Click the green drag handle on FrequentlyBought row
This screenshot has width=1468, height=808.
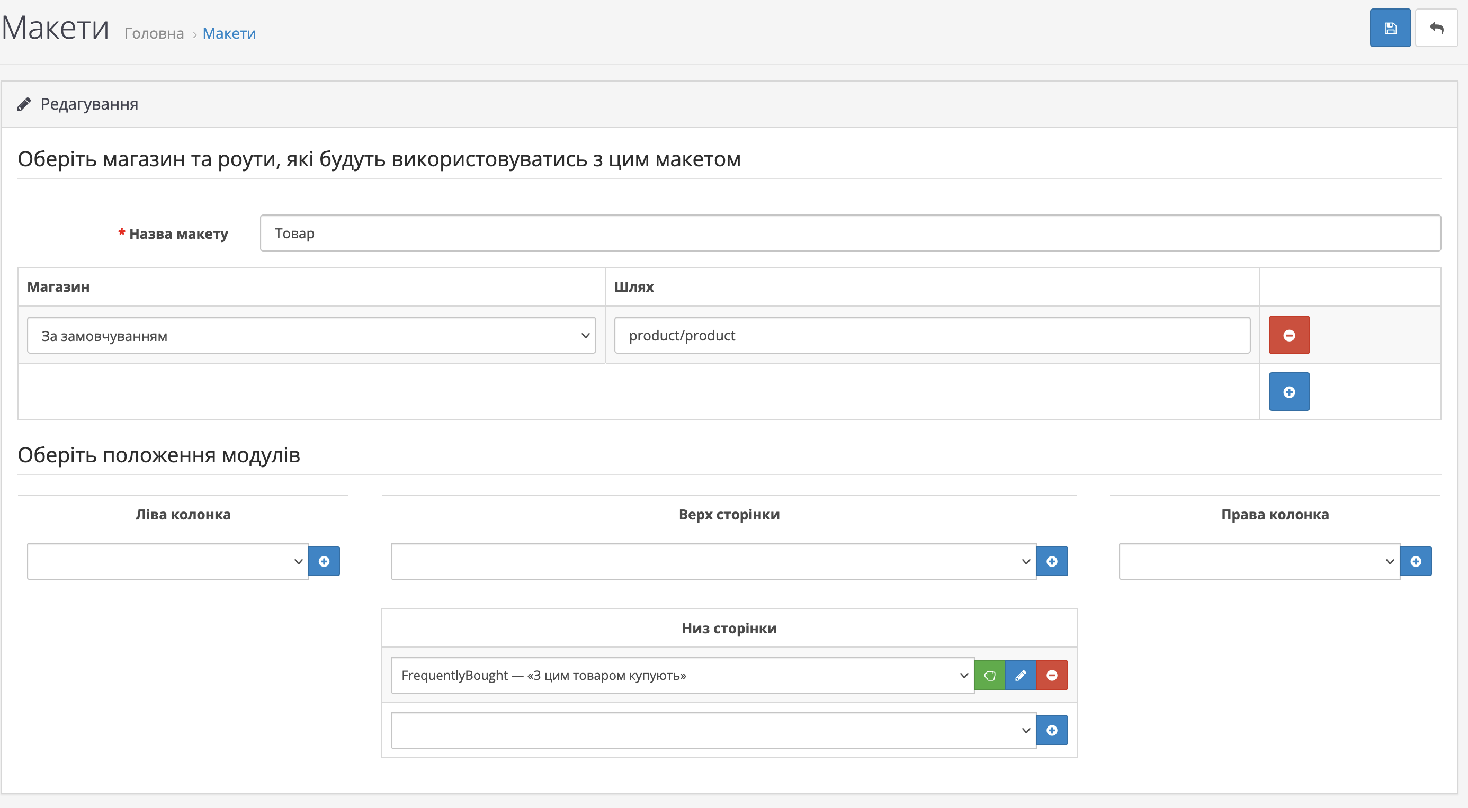pyautogui.click(x=990, y=676)
